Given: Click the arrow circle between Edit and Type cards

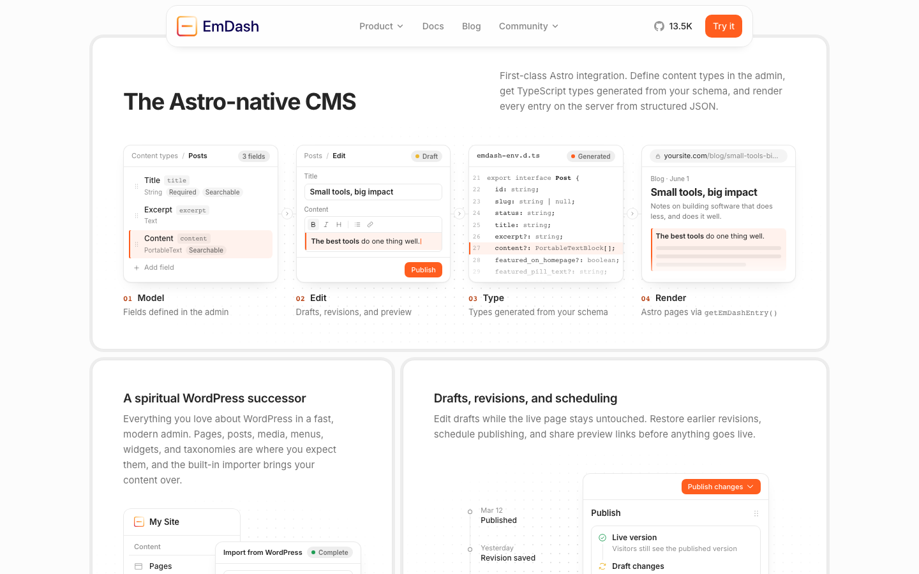Looking at the screenshot, I should tap(459, 214).
